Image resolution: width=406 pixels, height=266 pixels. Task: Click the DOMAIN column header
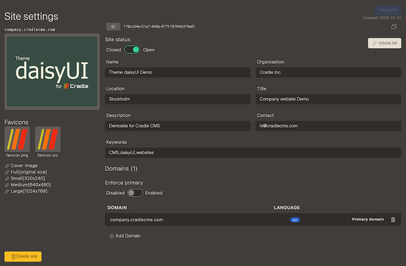pos(117,208)
